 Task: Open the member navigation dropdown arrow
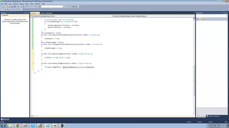(x=194, y=16)
